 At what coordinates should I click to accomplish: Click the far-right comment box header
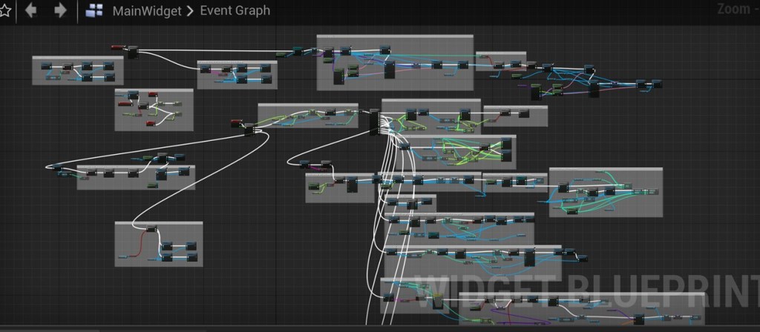[x=605, y=170]
